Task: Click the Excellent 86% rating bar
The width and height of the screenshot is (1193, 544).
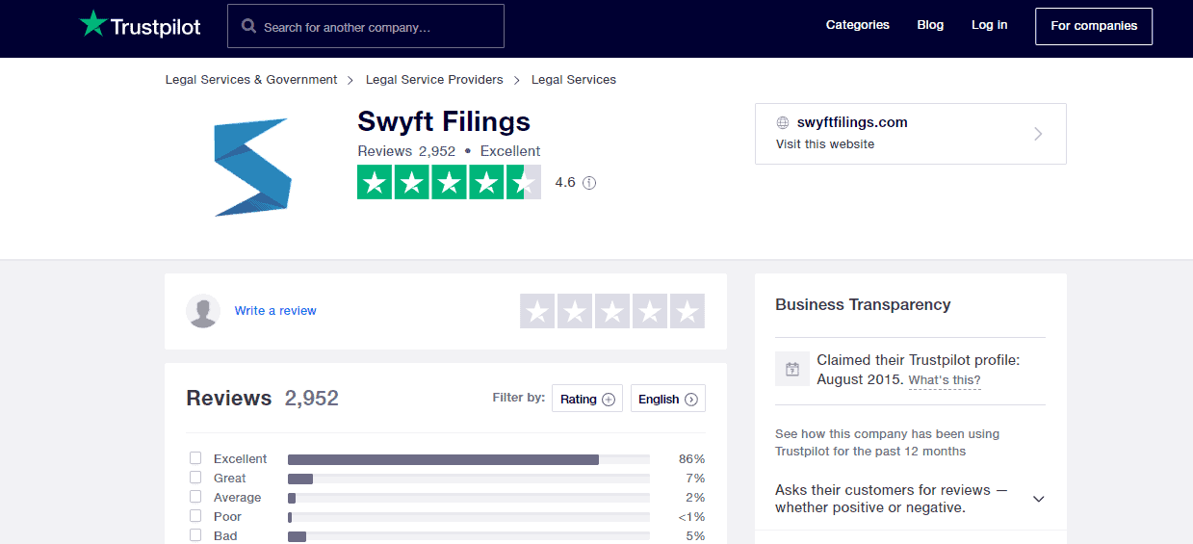Action: click(x=469, y=459)
